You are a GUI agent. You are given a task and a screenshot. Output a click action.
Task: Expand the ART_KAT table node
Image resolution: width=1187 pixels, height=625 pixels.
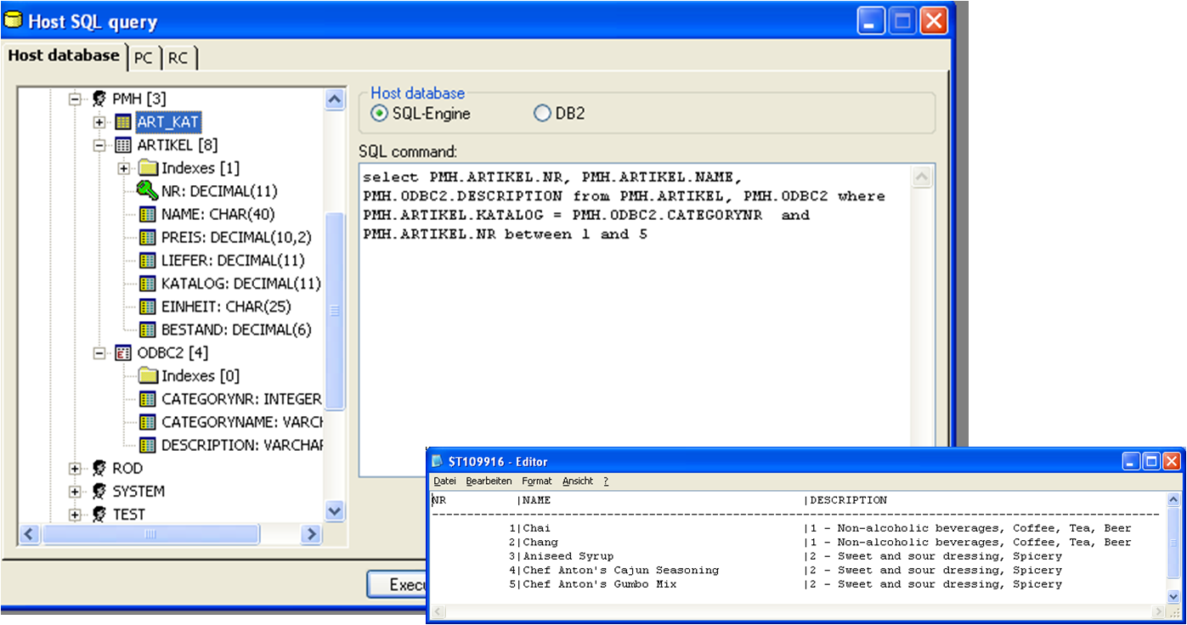point(99,122)
